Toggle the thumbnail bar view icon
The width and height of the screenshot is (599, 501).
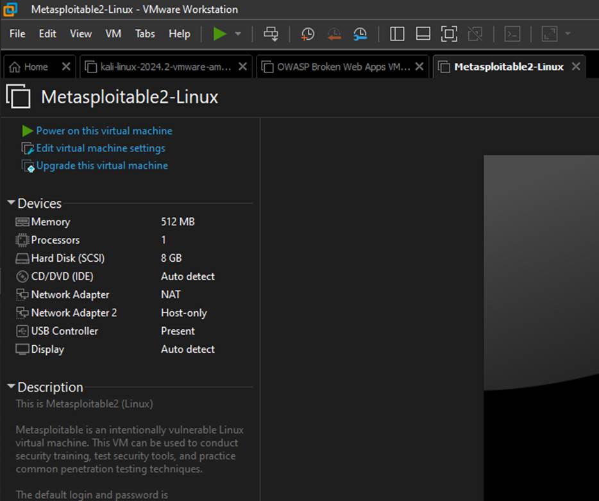pyautogui.click(x=423, y=34)
